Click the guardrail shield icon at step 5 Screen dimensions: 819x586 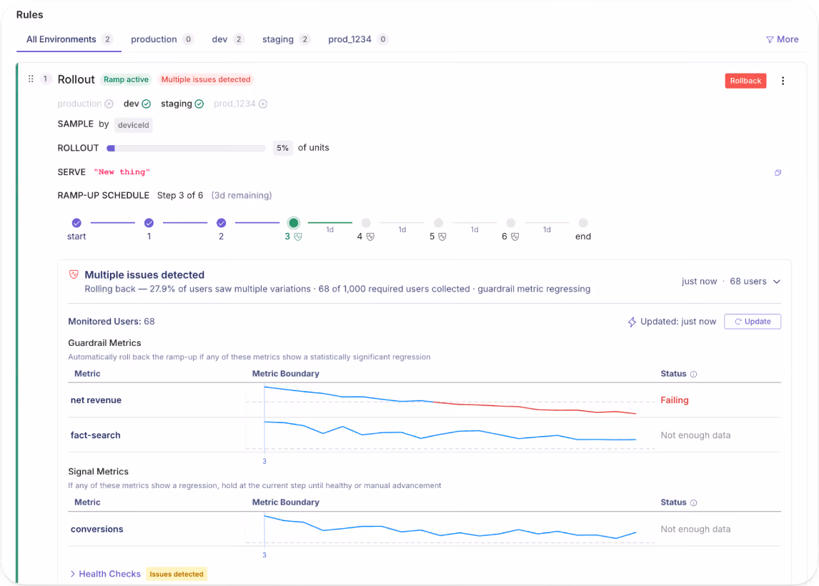pyautogui.click(x=442, y=237)
